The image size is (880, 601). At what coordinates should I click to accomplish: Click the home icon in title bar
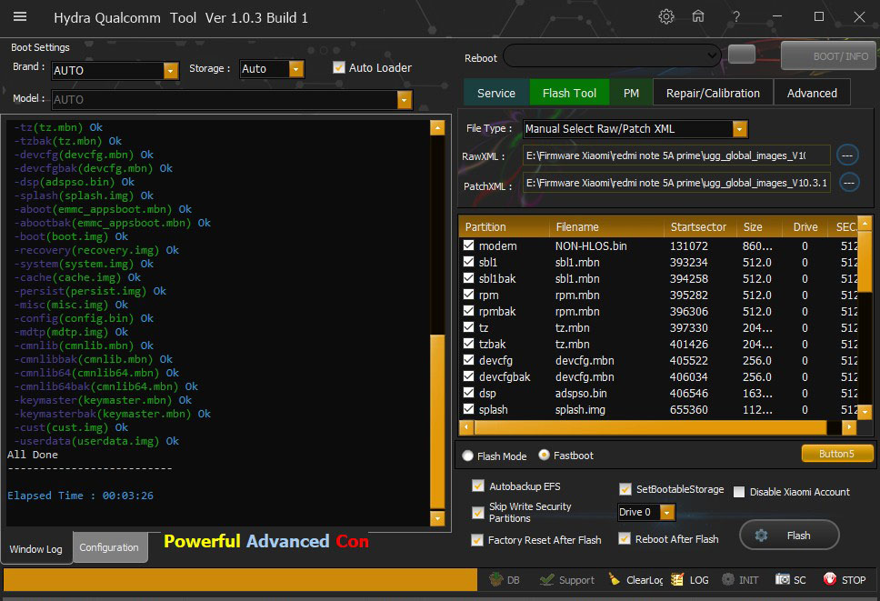tap(698, 17)
